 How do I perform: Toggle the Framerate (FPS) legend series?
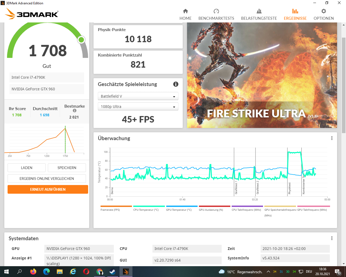click(116, 208)
